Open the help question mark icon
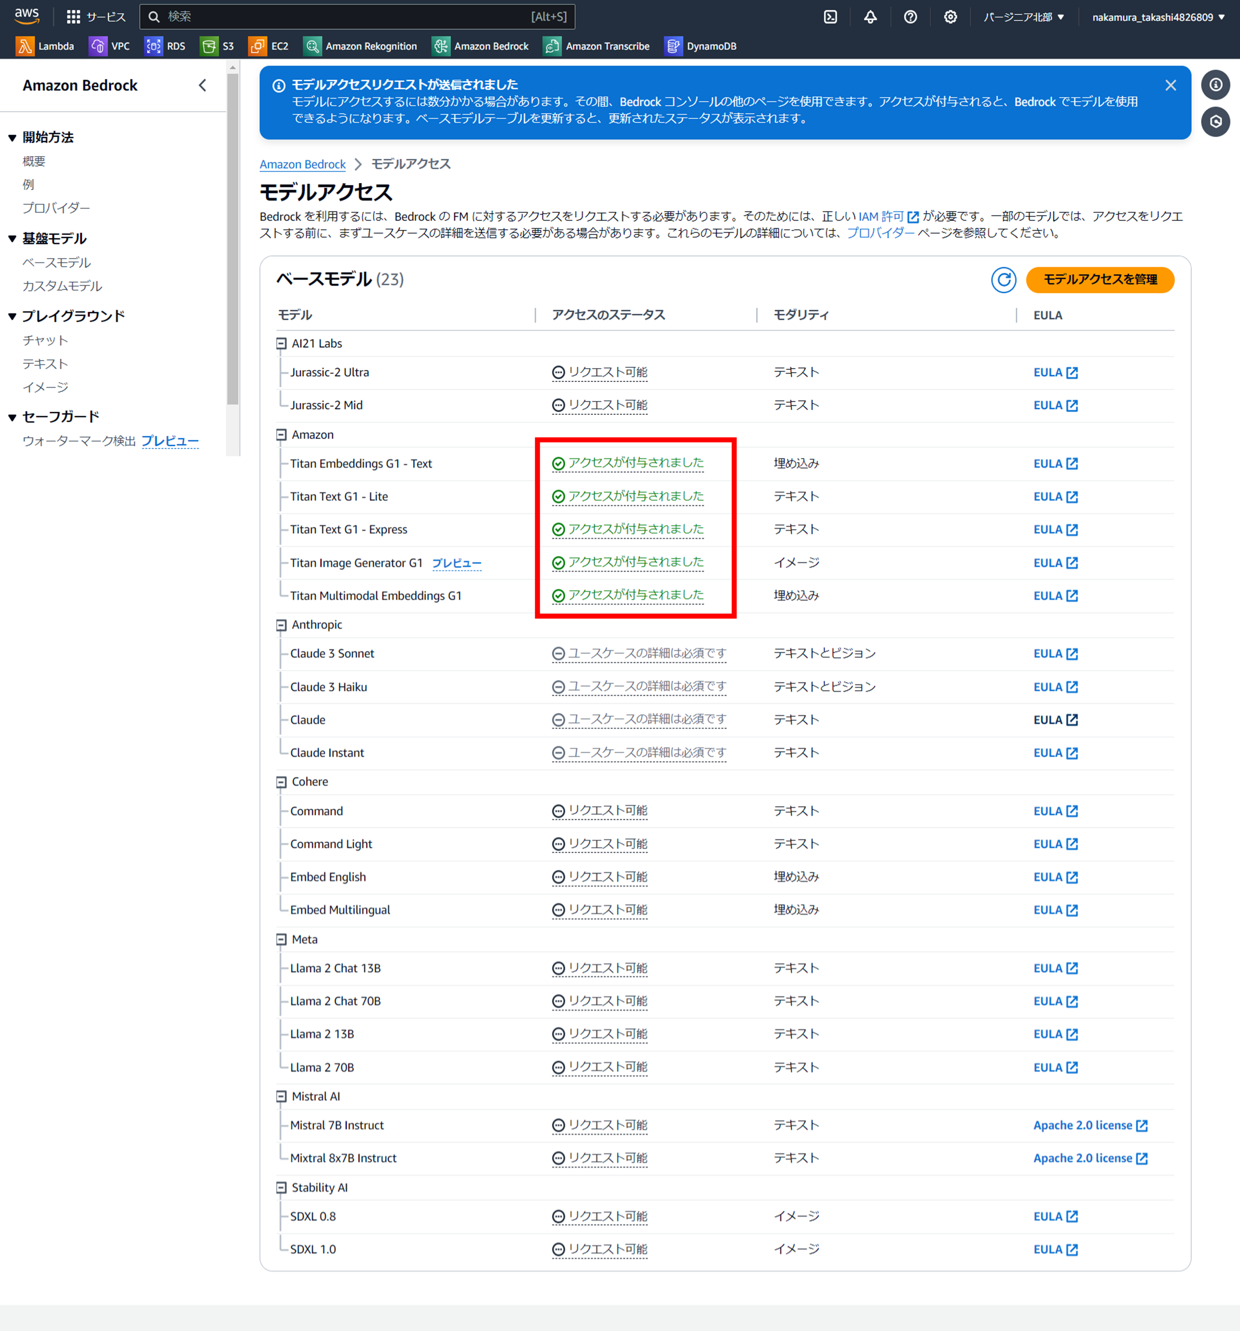Viewport: 1240px width, 1331px height. (910, 18)
